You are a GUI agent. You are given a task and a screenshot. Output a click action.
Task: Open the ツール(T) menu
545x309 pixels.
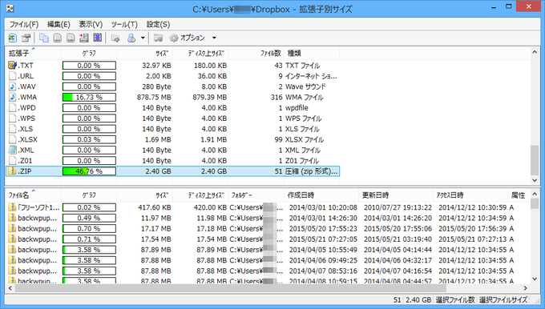124,24
